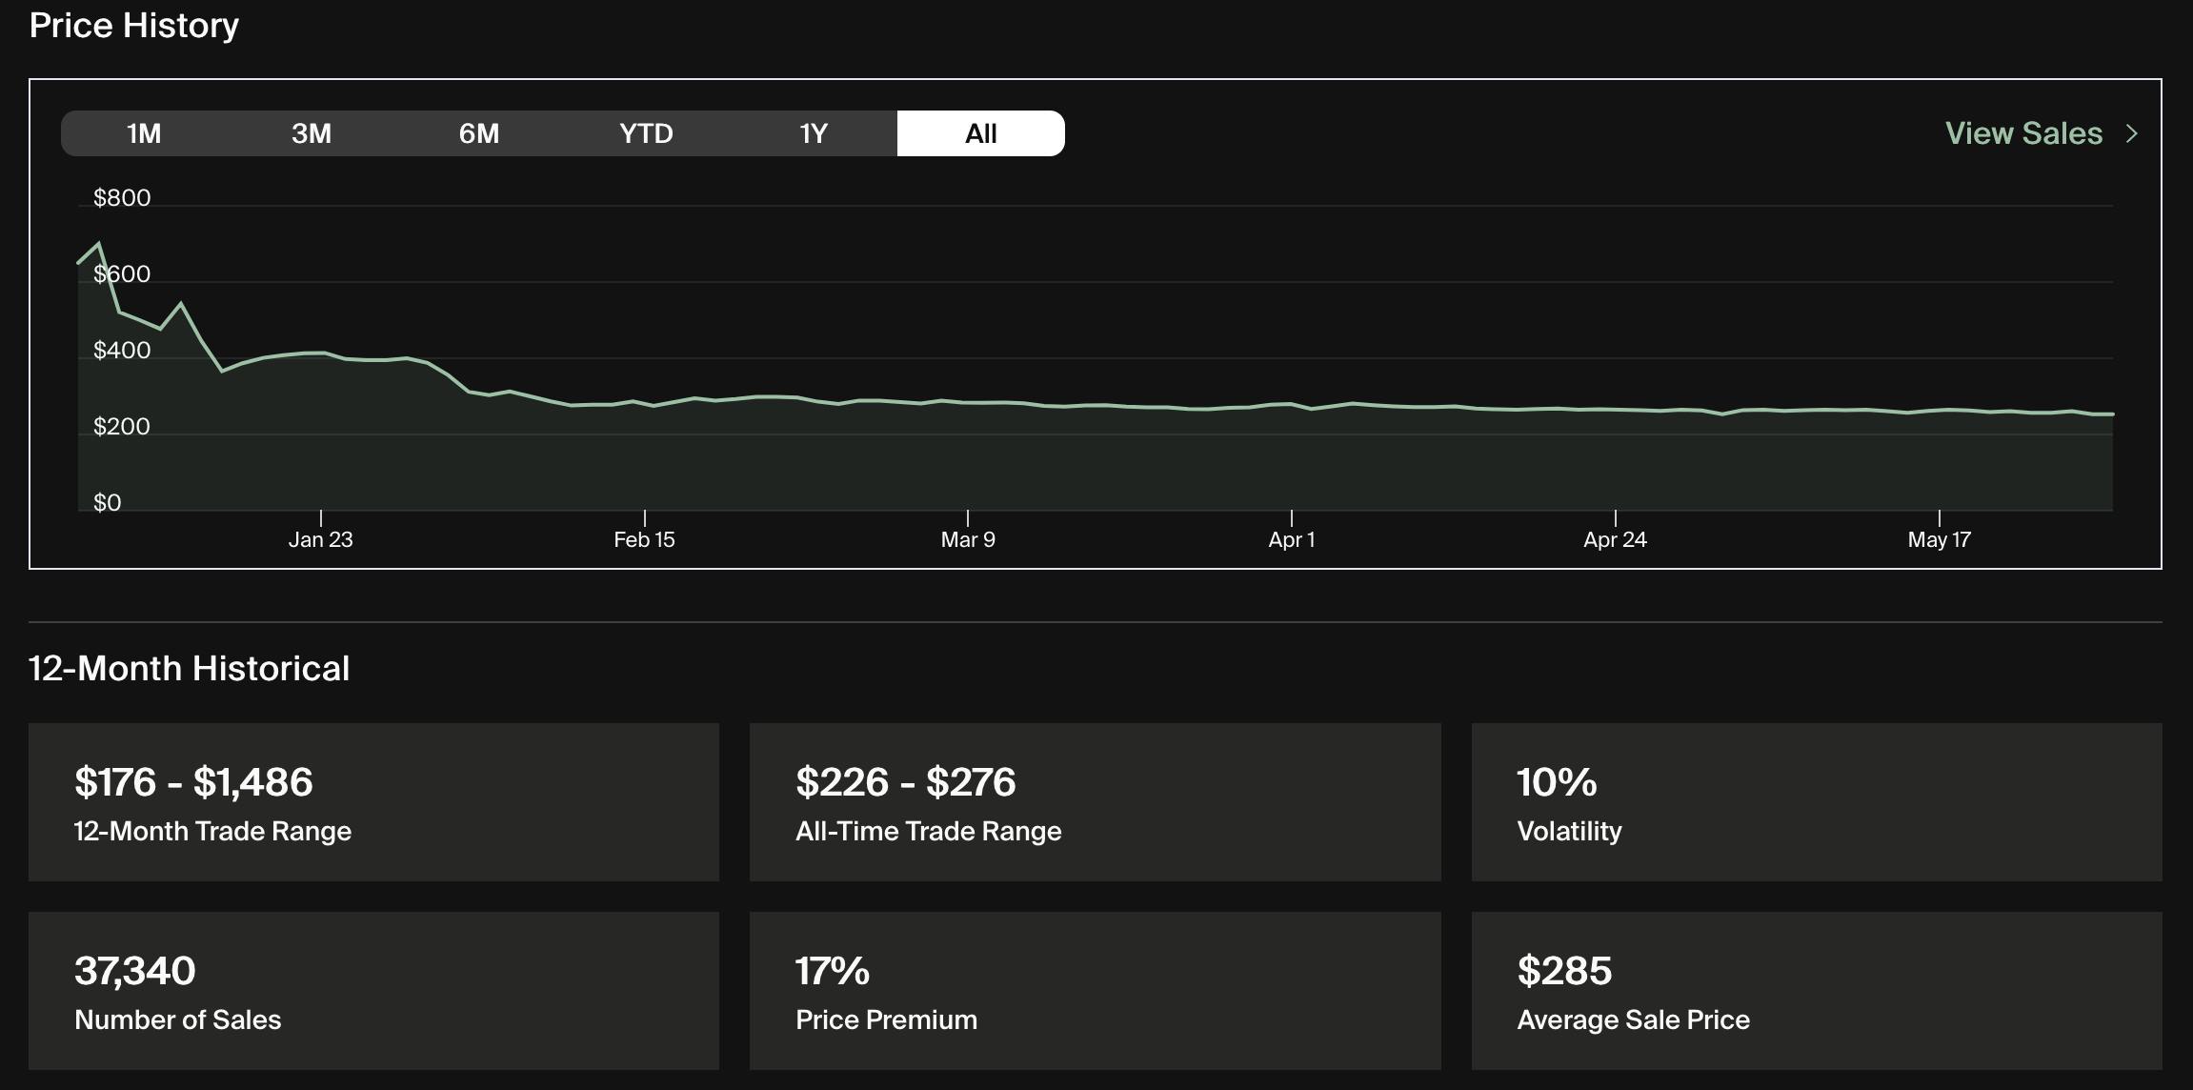
Task: Open the View Sales link
Action: [2023, 133]
